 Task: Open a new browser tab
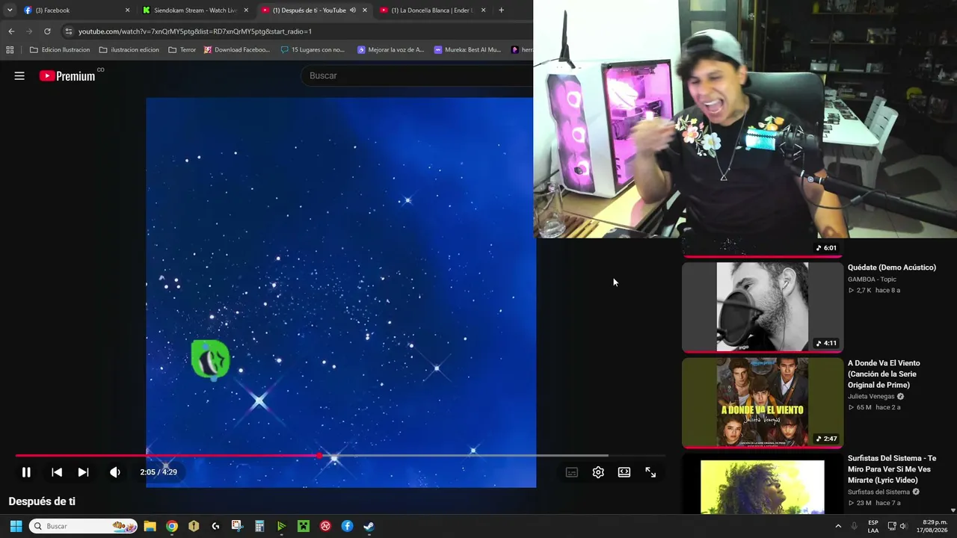[x=501, y=10]
